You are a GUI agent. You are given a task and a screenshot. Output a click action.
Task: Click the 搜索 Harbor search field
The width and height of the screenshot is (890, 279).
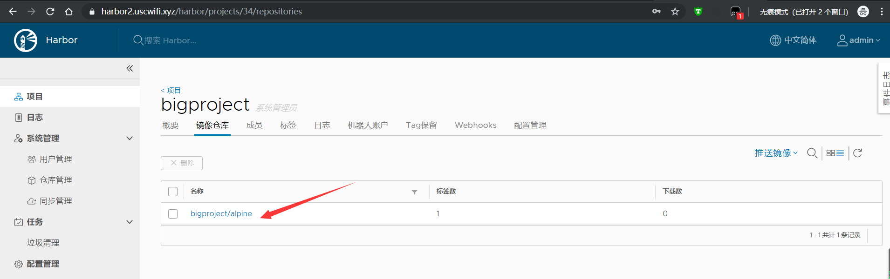coord(171,40)
